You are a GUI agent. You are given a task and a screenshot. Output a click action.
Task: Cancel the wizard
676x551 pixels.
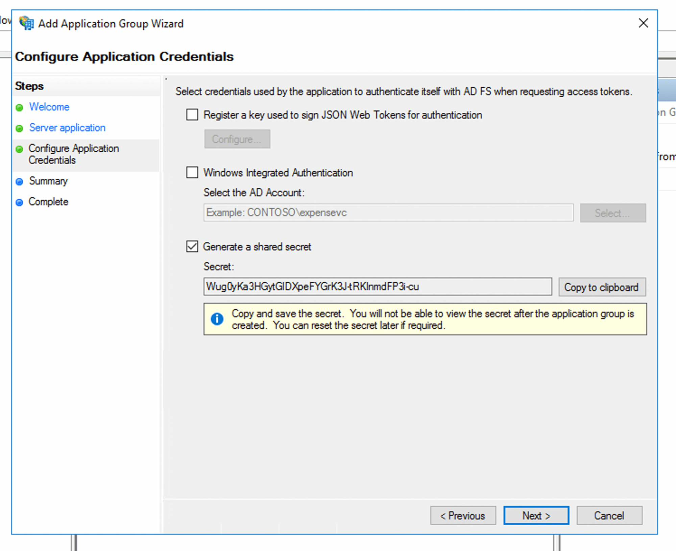[x=609, y=516]
